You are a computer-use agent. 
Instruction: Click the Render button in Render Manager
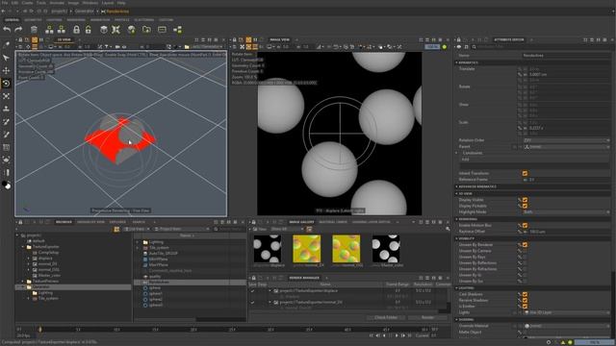point(427,317)
